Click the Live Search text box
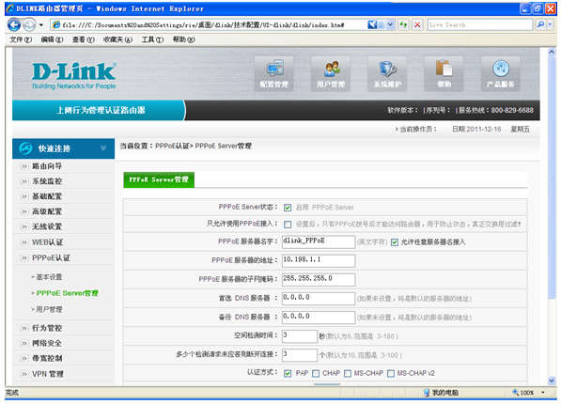The width and height of the screenshot is (561, 404). tap(480, 24)
